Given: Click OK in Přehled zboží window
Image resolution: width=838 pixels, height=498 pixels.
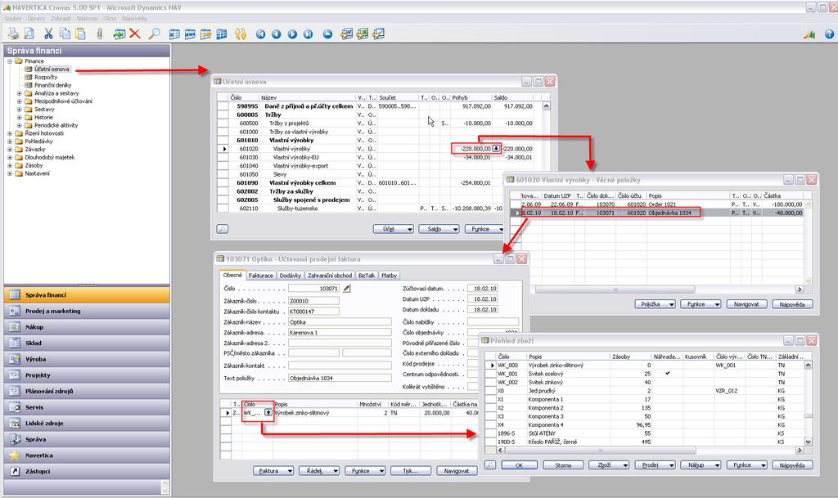Looking at the screenshot, I should point(519,465).
